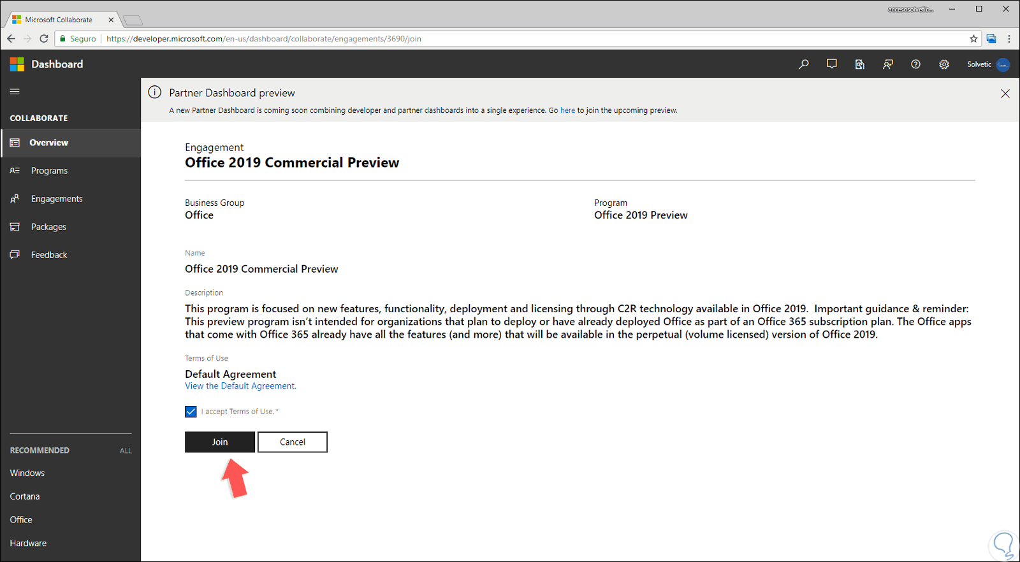This screenshot has width=1020, height=562.
Task: Uncheck the I accept Terms of Use checkbox
Action: [191, 412]
